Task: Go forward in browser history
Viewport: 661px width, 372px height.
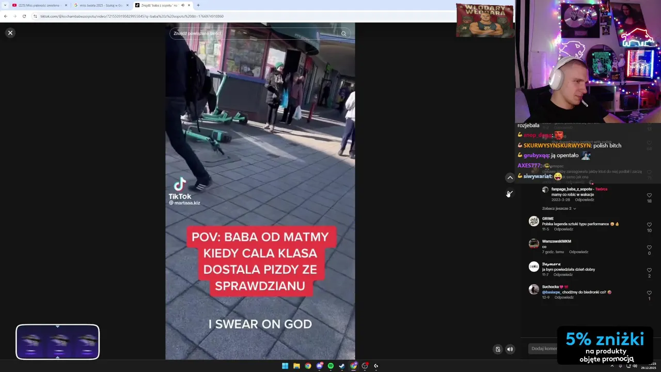Action: tap(14, 16)
